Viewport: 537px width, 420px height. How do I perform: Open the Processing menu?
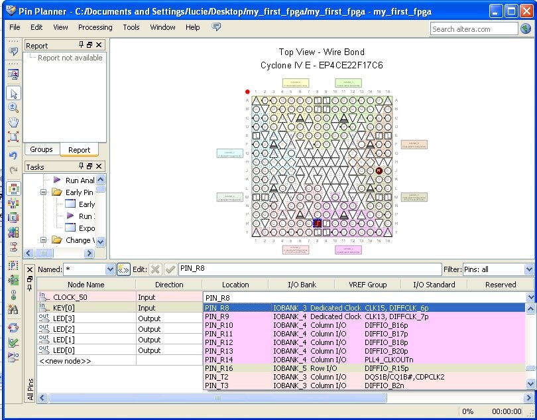95,27
